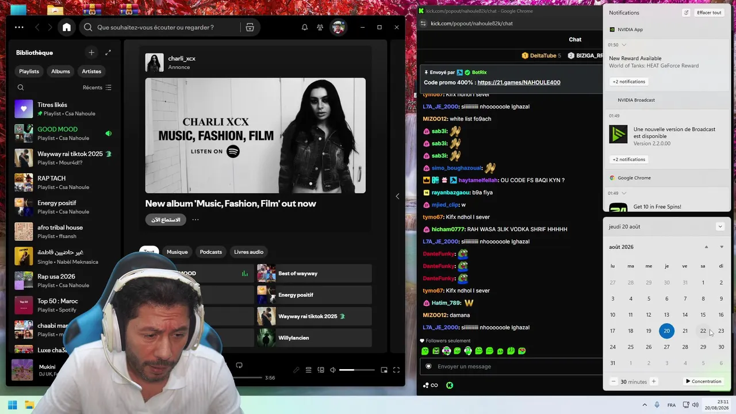Open Willylancien shortcut card

click(x=314, y=338)
